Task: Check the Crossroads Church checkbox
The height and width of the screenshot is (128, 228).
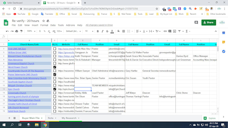Action: tap(55, 93)
